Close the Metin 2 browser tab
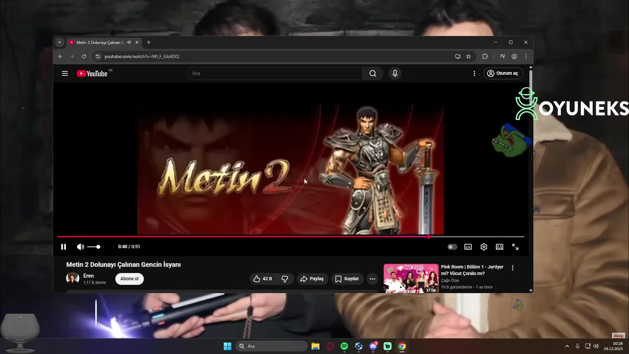This screenshot has height=354, width=629. (x=137, y=42)
